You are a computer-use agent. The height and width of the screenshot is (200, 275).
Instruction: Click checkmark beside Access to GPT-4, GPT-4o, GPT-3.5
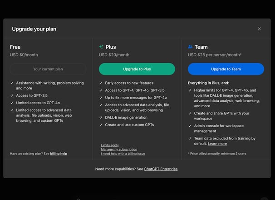(x=101, y=90)
